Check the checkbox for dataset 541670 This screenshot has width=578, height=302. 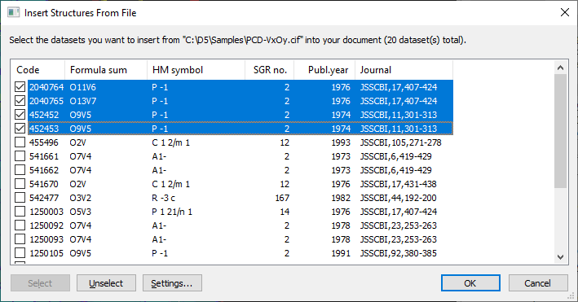20,184
